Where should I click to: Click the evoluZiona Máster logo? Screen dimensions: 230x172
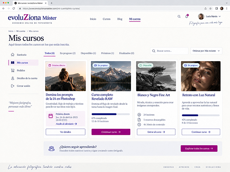(32, 19)
